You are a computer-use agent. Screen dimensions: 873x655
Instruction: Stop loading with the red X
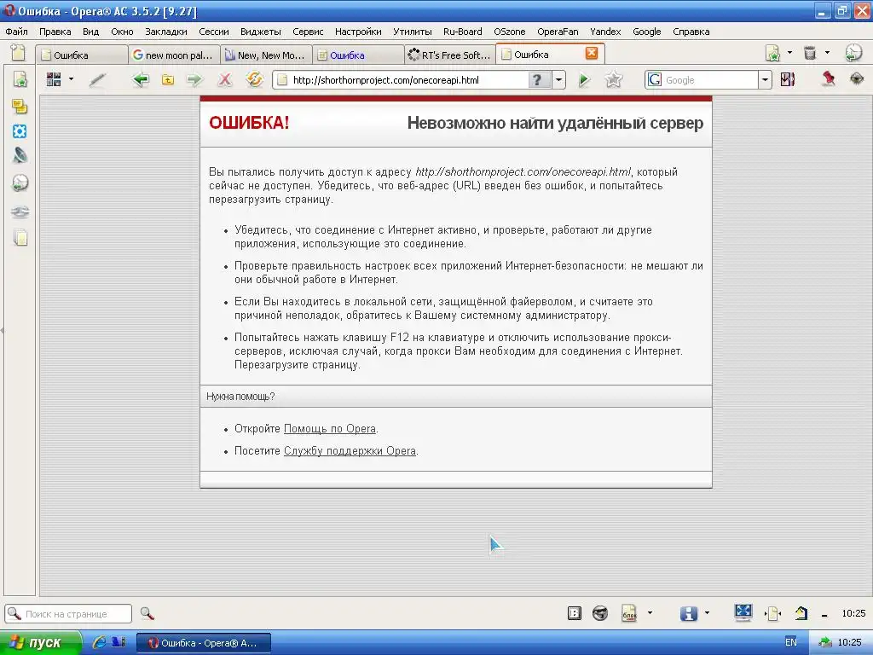click(225, 79)
